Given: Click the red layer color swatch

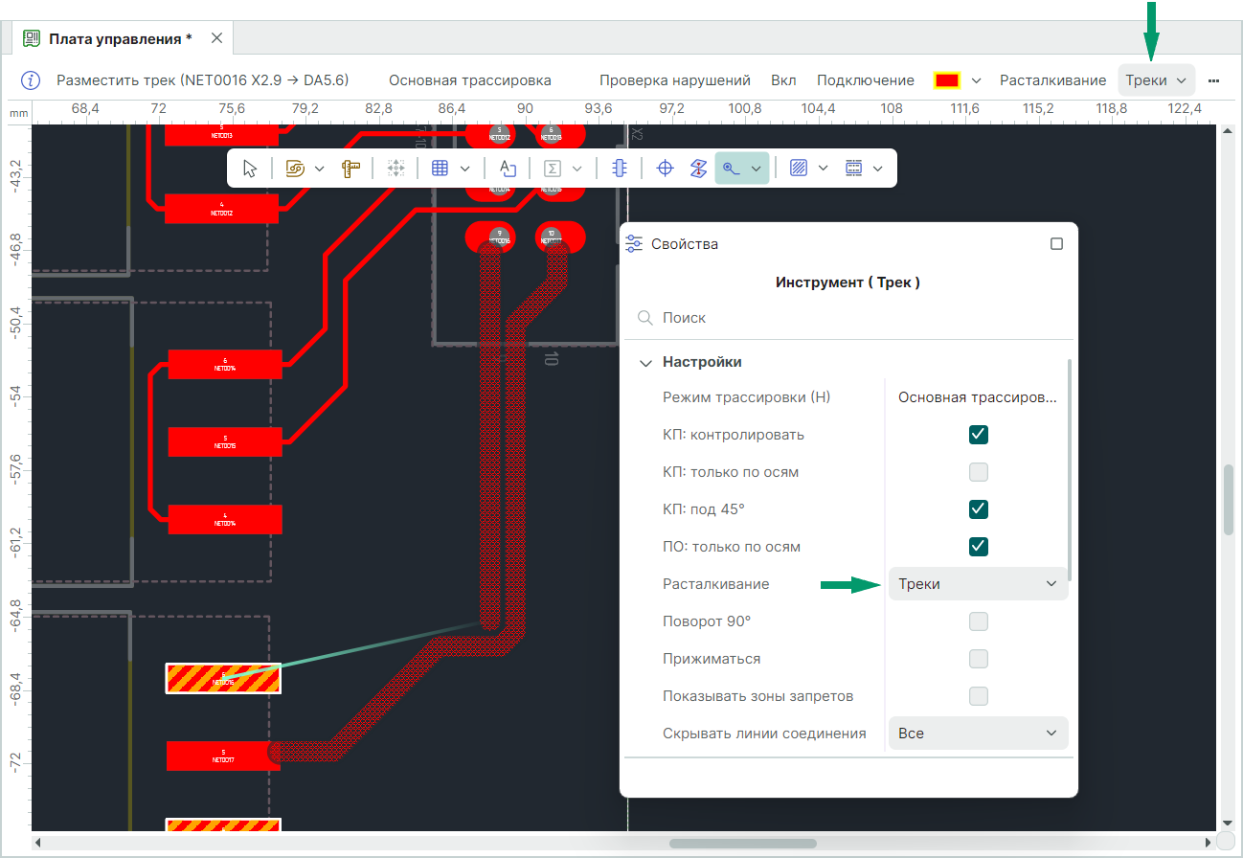Looking at the screenshot, I should pyautogui.click(x=947, y=80).
